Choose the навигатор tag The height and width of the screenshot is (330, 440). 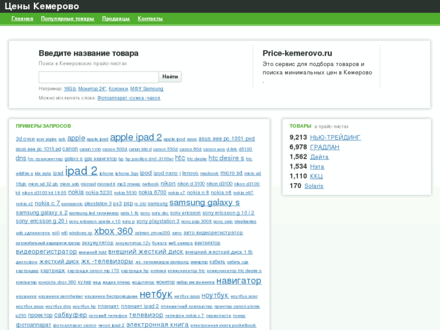pyautogui.click(x=239, y=280)
